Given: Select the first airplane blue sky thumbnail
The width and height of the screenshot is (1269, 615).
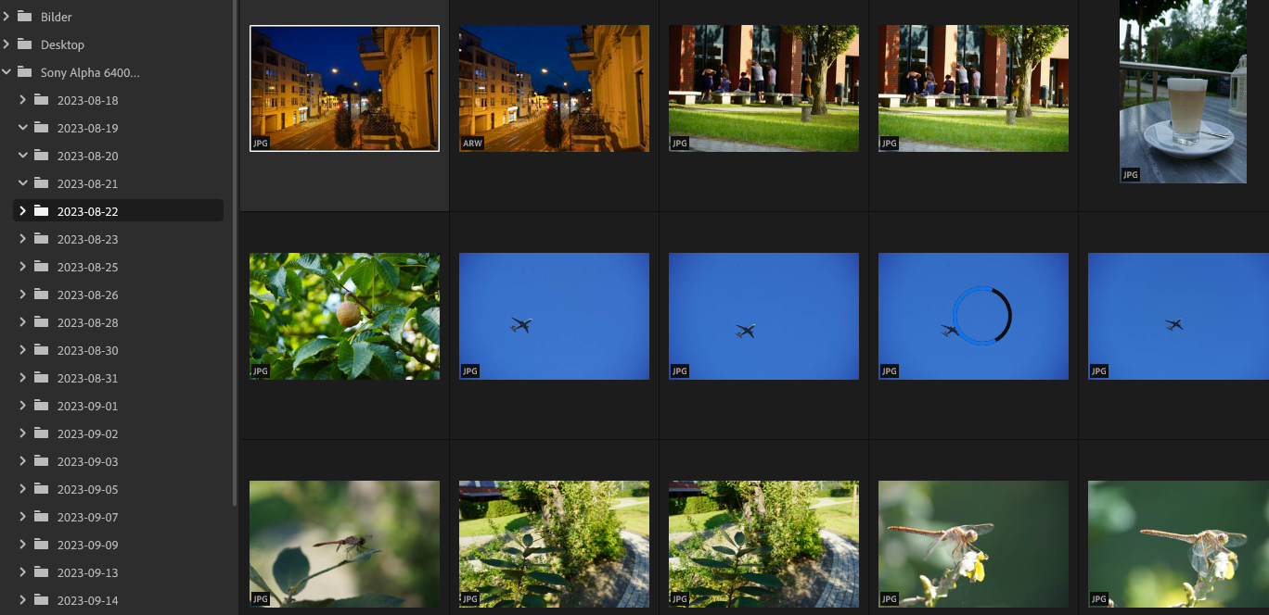Looking at the screenshot, I should tap(554, 316).
